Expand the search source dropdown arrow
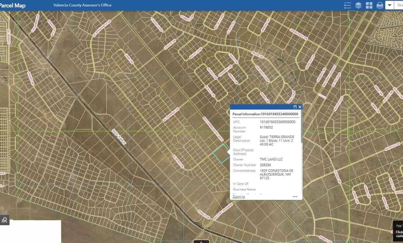The image size is (403, 243). (390, 5)
